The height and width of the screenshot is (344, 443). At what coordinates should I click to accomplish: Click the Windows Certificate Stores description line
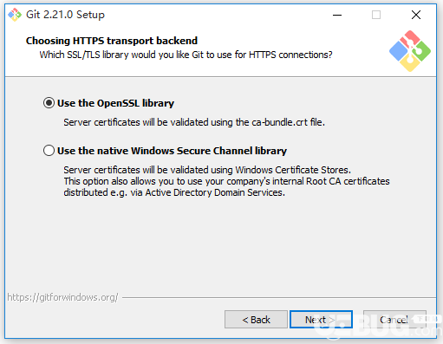pos(207,170)
